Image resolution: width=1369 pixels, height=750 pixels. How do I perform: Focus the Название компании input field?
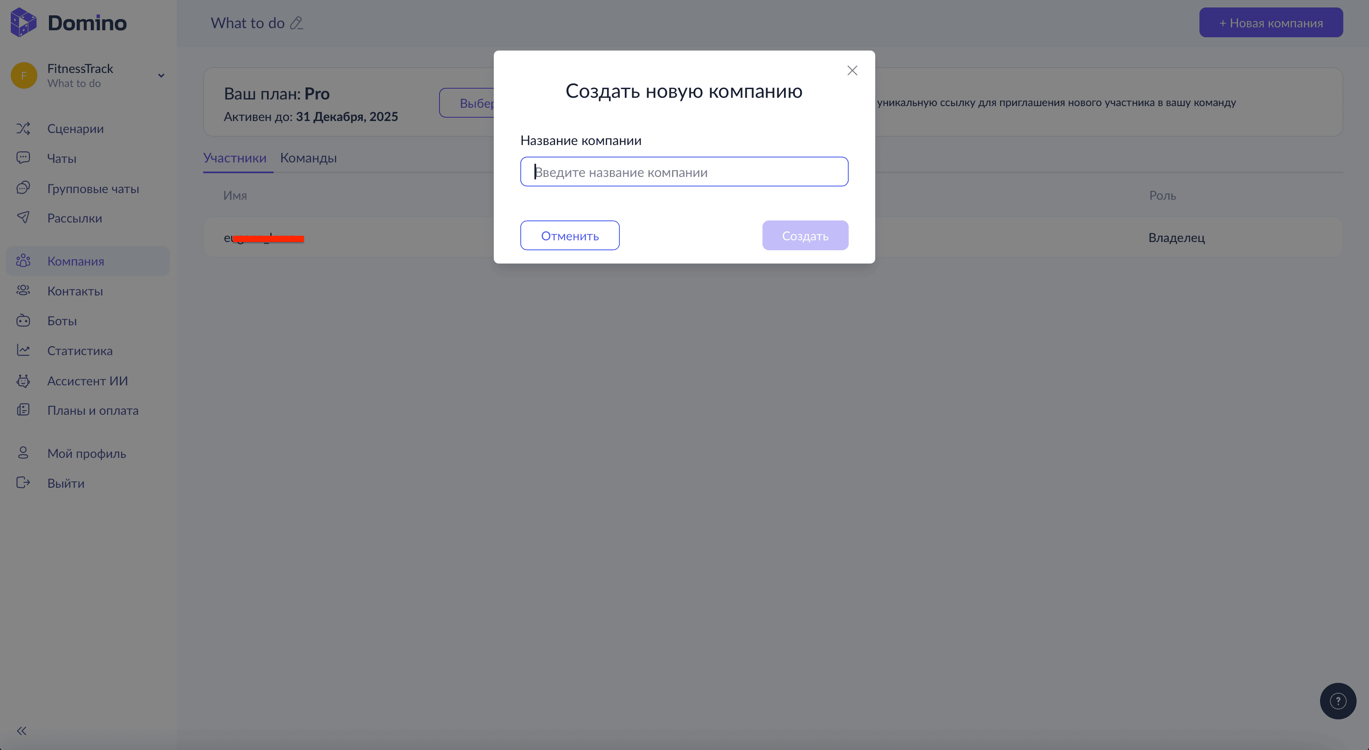(684, 172)
